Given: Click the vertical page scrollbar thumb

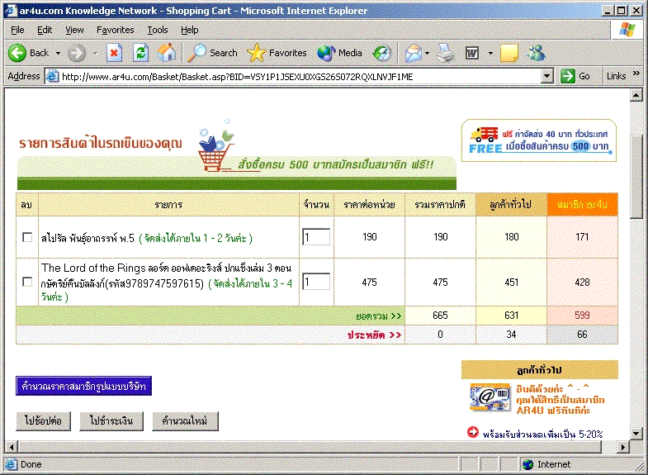Looking at the screenshot, I should pos(636,165).
